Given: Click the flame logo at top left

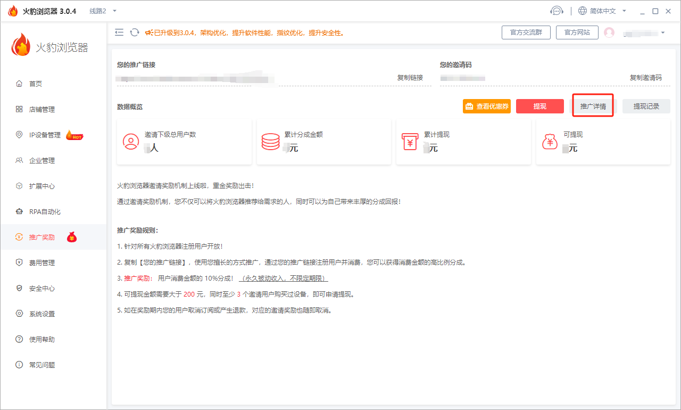Looking at the screenshot, I should pyautogui.click(x=12, y=10).
